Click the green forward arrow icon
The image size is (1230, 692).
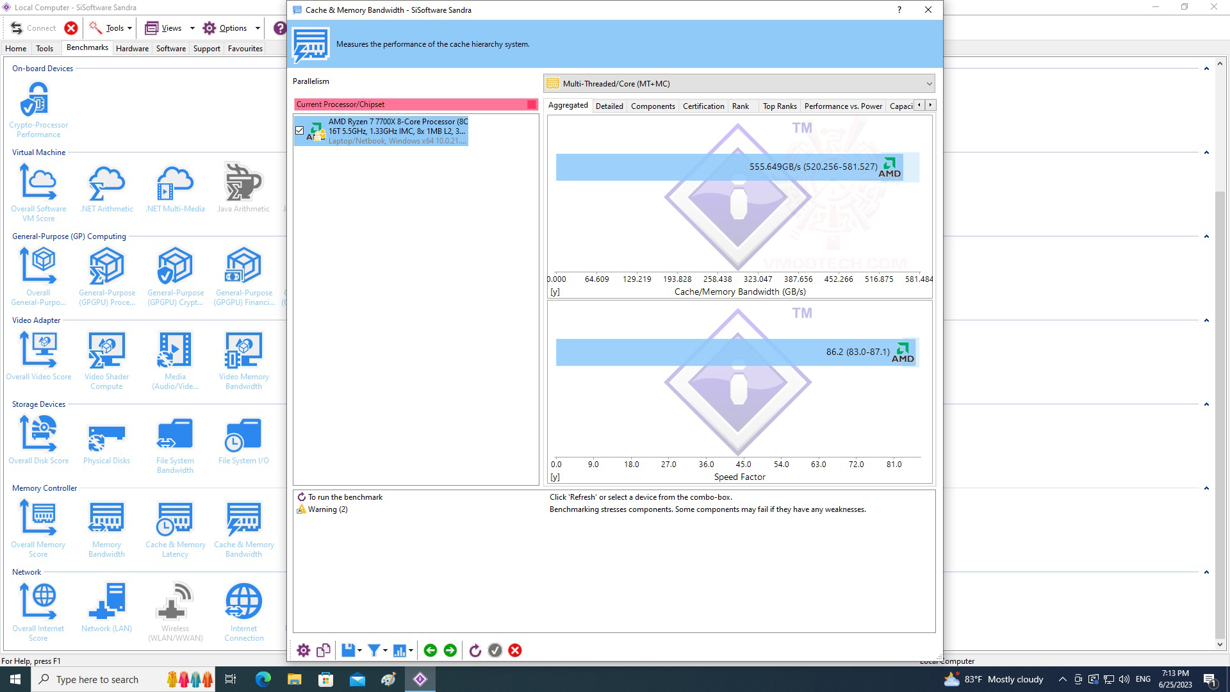(x=450, y=650)
